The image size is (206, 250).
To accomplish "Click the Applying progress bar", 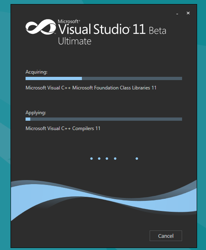I will (x=104, y=119).
